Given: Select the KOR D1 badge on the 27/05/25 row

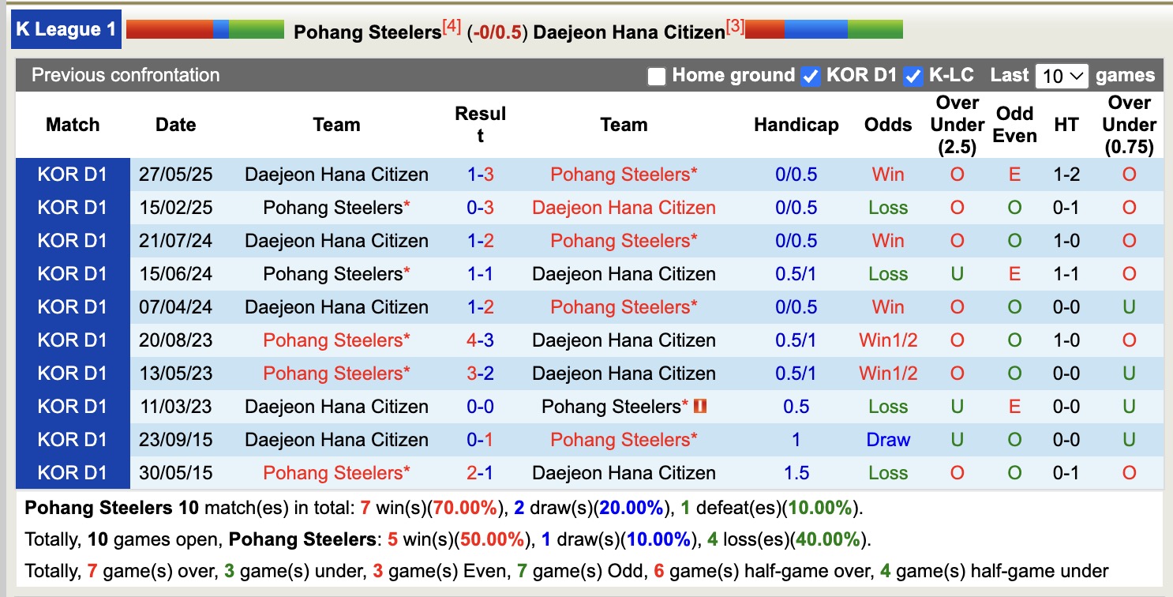Looking at the screenshot, I should 73,174.
